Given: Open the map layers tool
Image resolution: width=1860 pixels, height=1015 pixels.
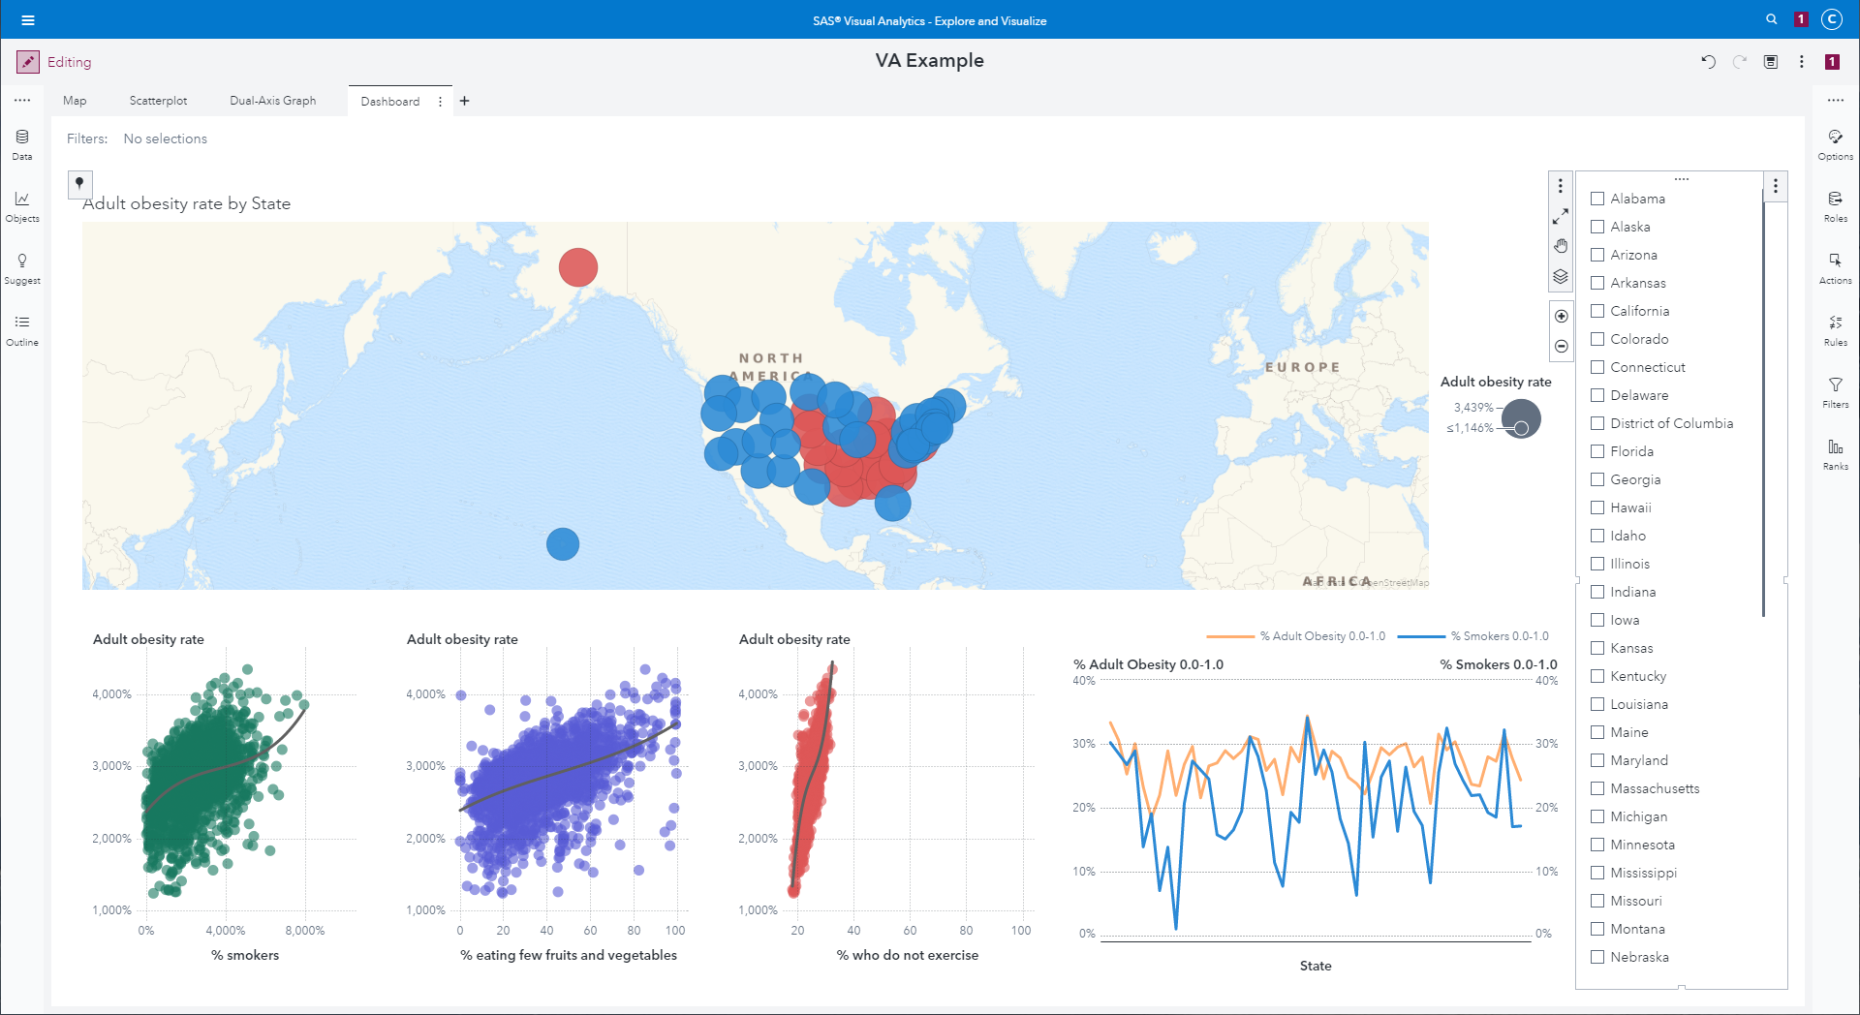Looking at the screenshot, I should (x=1561, y=276).
